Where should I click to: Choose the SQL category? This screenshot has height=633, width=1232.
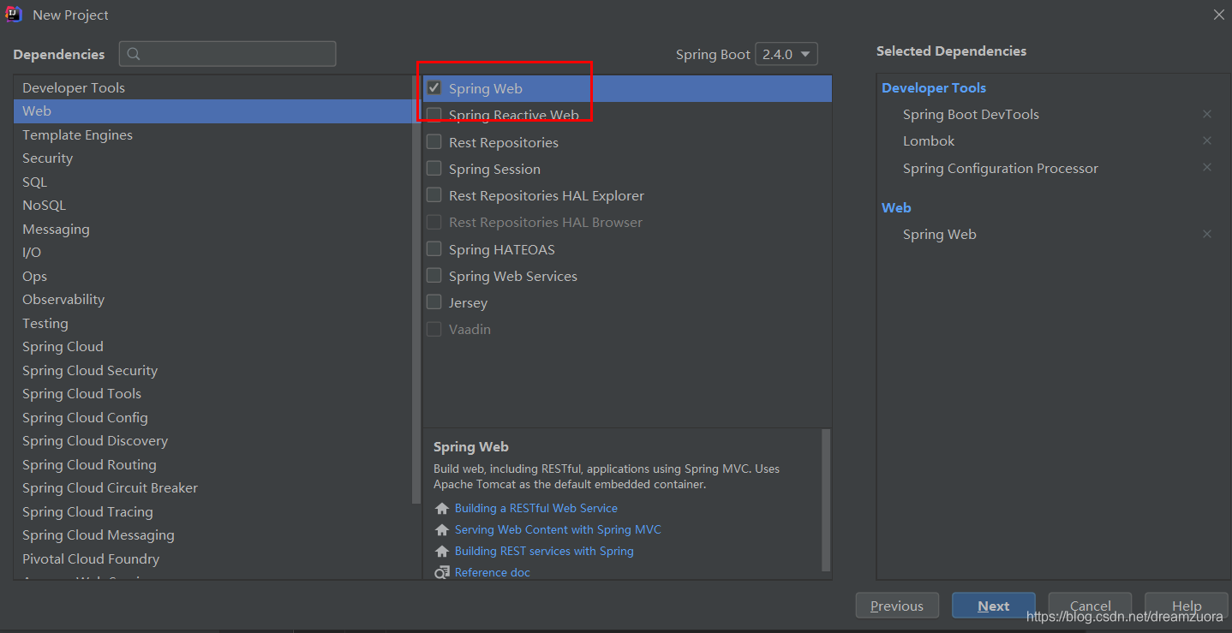click(213, 182)
